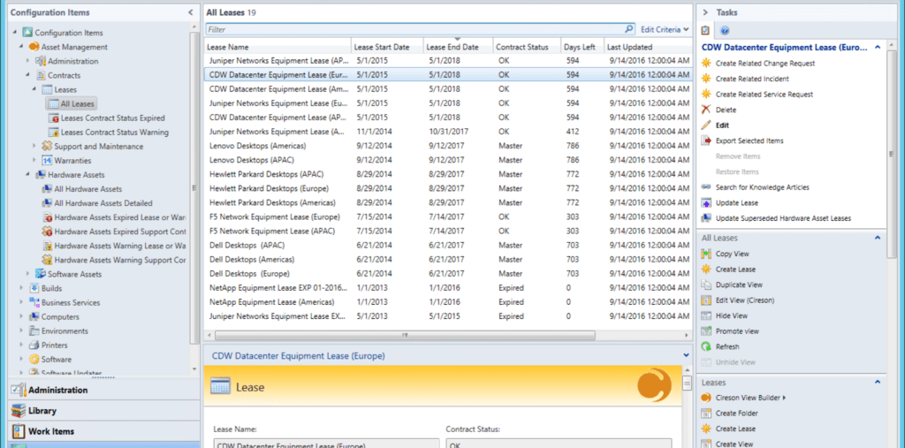
Task: Collapse the Configuration Items pane
Action: (x=191, y=12)
